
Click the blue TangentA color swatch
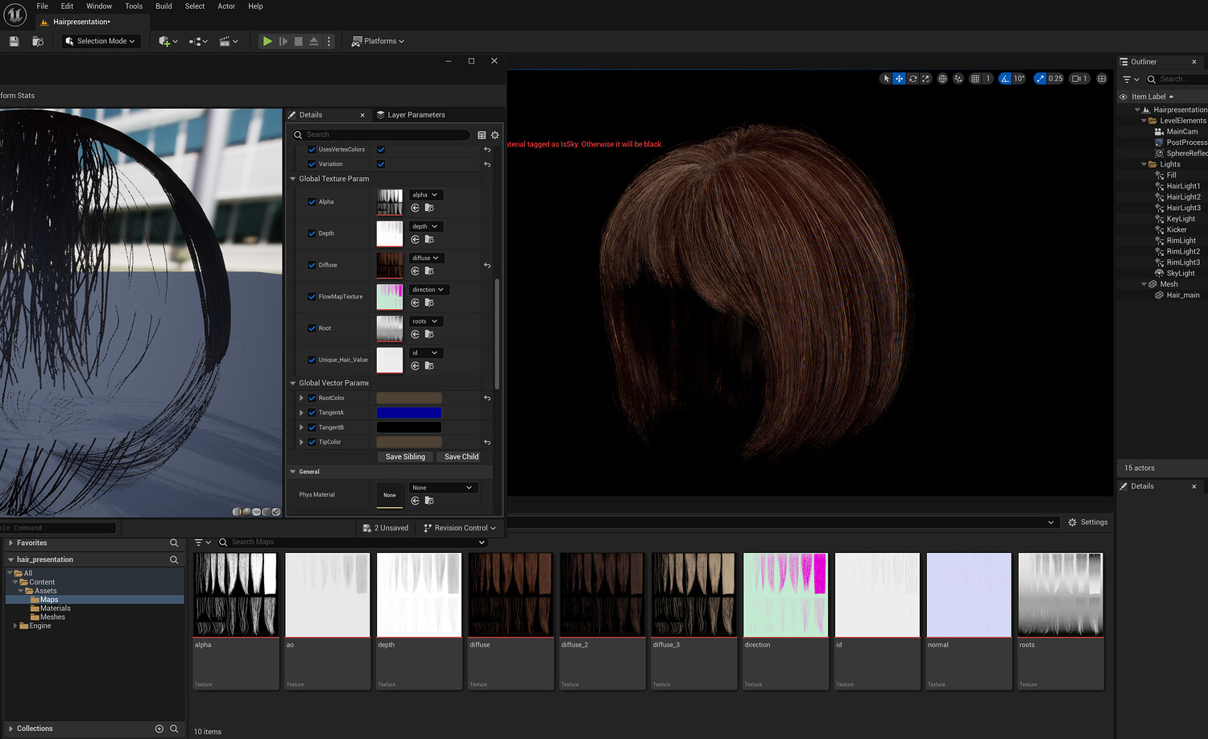click(x=408, y=413)
